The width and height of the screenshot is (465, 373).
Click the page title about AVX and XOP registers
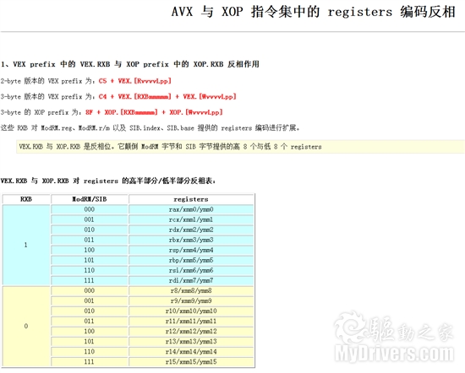[x=313, y=12]
